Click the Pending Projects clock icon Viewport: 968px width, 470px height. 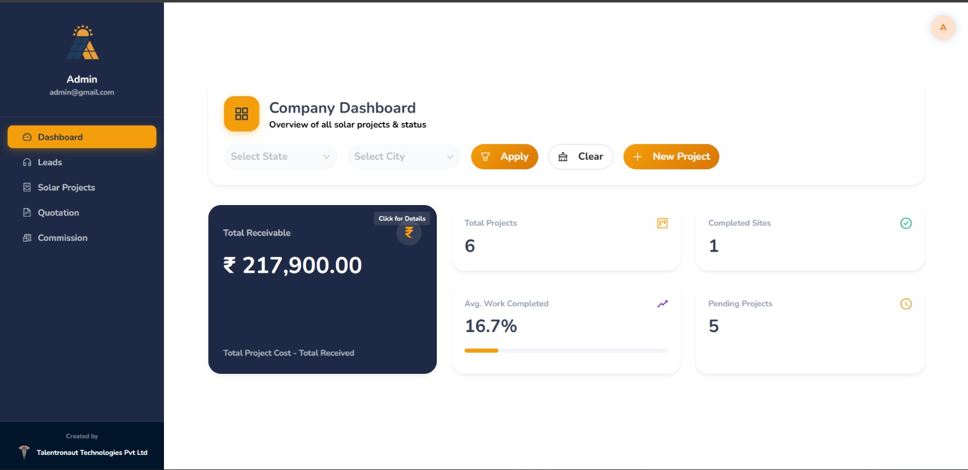pos(906,304)
